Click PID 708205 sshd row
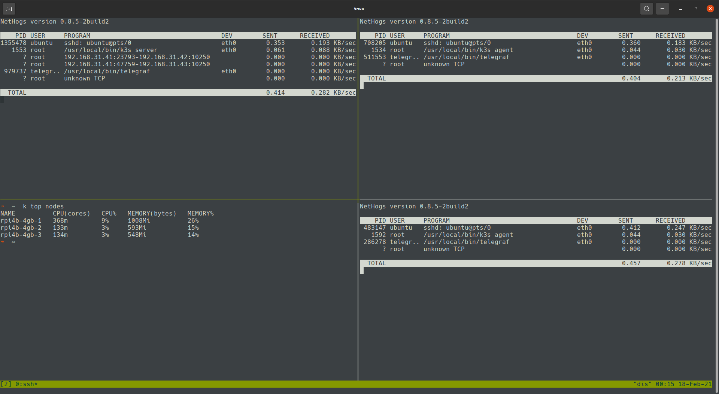Screen dimensions: 719x394 point(457,43)
